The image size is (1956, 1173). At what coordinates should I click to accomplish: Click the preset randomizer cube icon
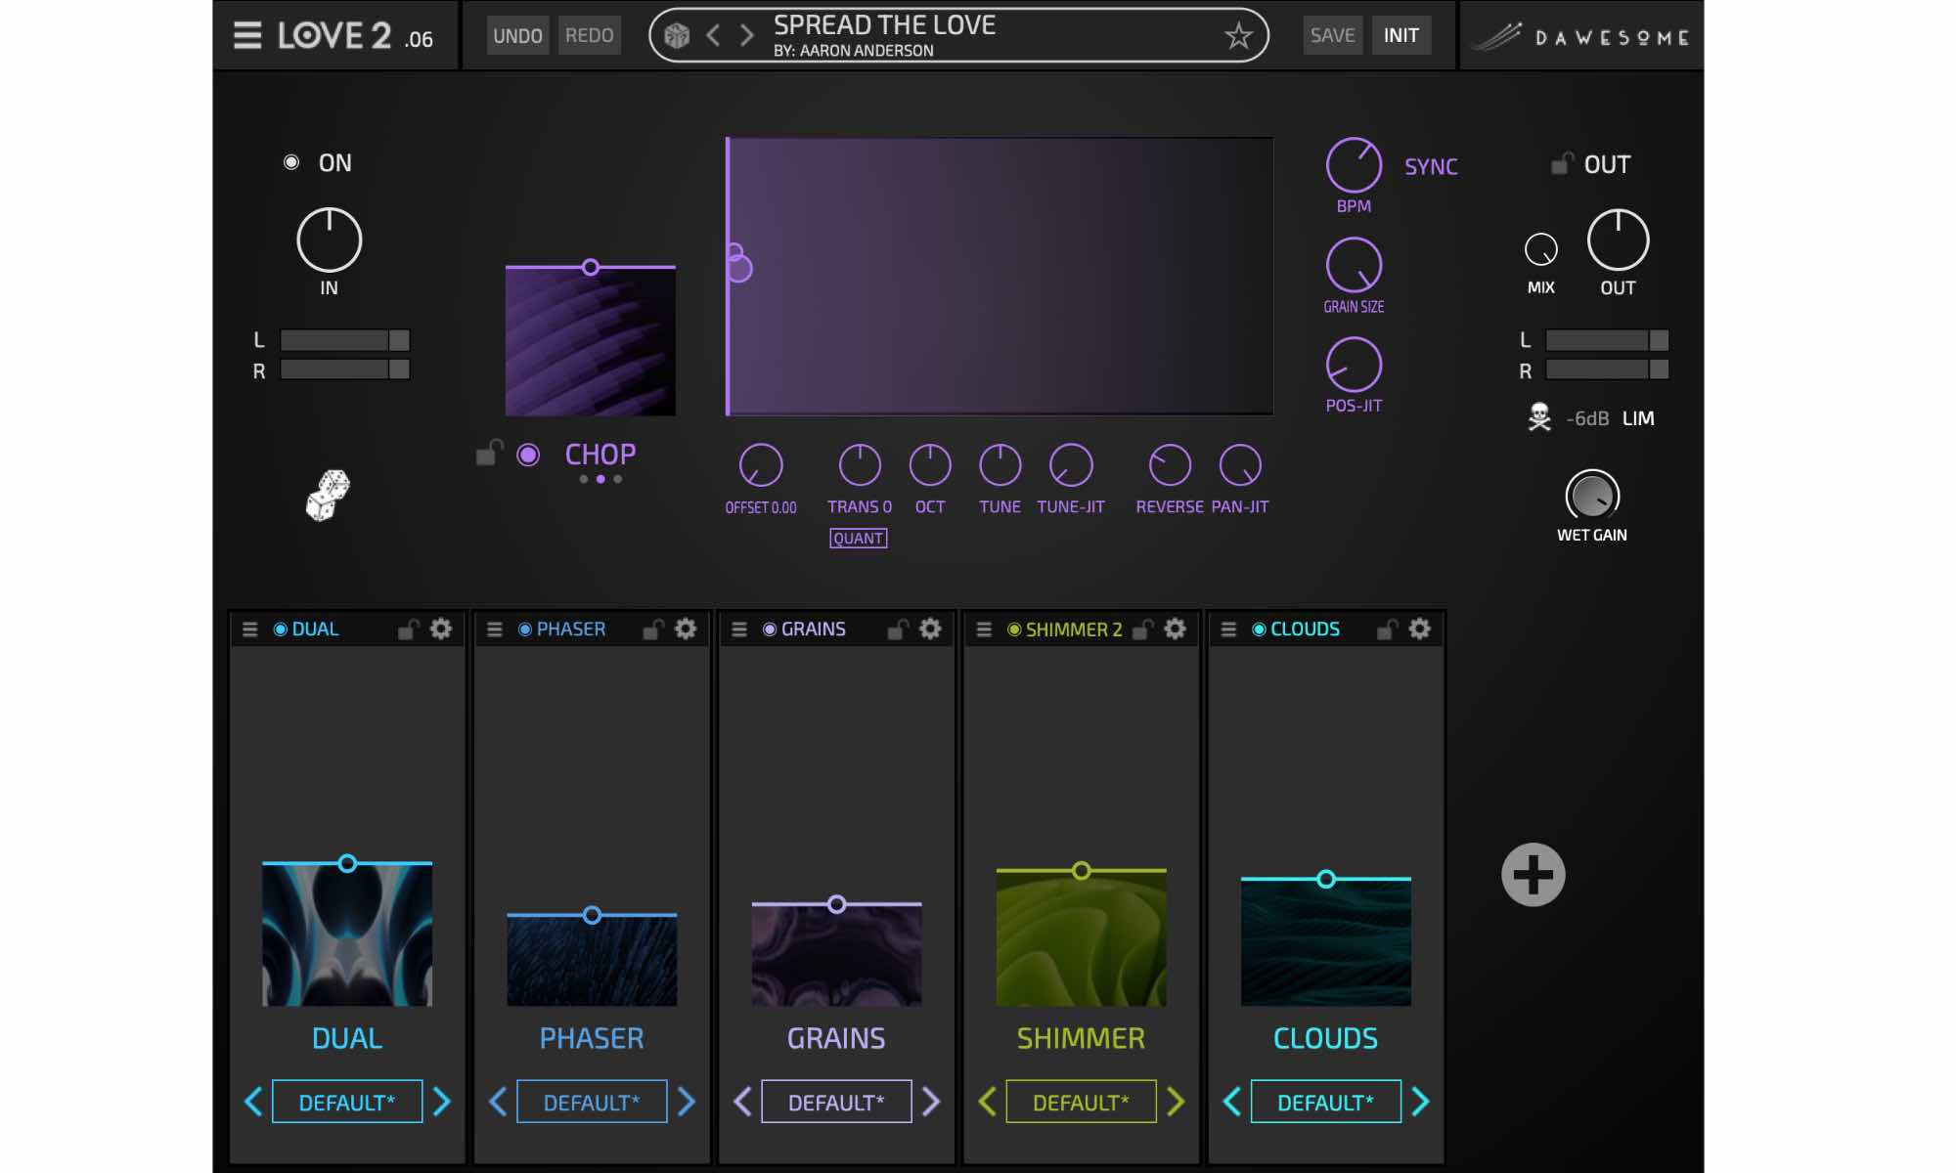point(677,36)
